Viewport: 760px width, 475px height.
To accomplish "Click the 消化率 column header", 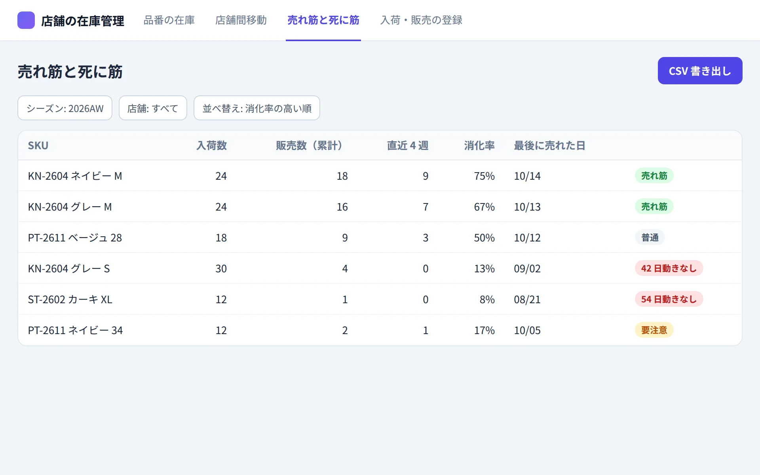I will (479, 146).
